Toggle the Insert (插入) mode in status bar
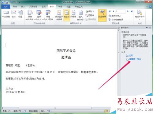Image resolution: width=153 pixels, height=114 pixels. (x=43, y=111)
